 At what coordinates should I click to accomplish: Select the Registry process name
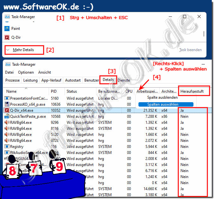coord(17,147)
